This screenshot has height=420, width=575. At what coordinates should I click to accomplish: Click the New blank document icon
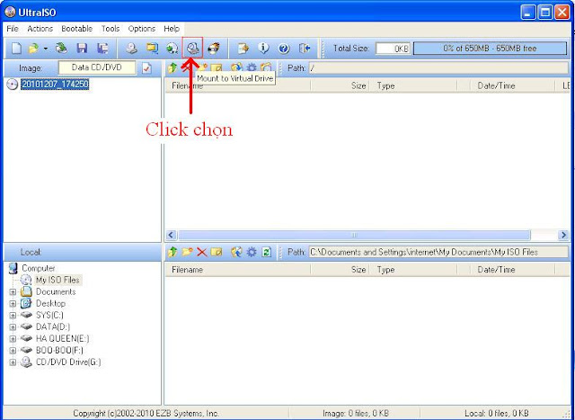(16, 48)
